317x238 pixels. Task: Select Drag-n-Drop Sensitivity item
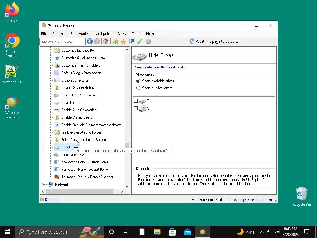pyautogui.click(x=78, y=95)
